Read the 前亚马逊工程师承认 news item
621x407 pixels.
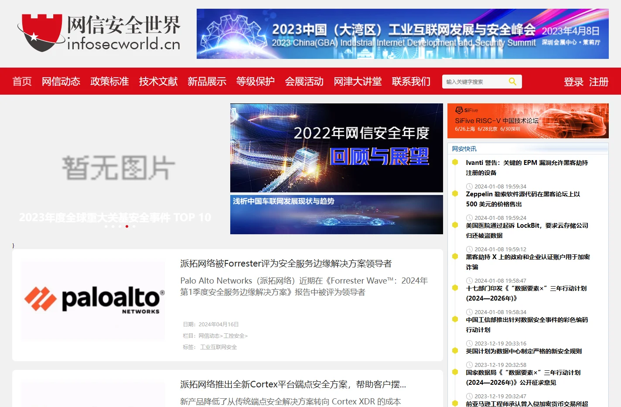527,404
